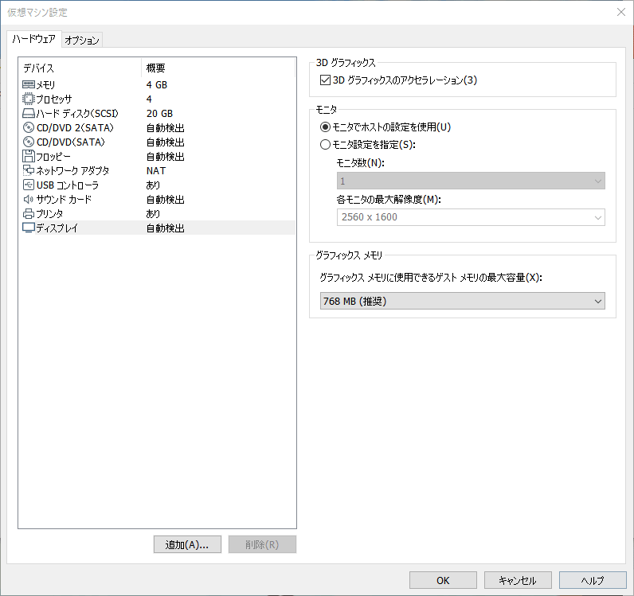The width and height of the screenshot is (634, 596).
Task: Open the 2560 x 1600 resolution dropdown
Action: [x=471, y=217]
